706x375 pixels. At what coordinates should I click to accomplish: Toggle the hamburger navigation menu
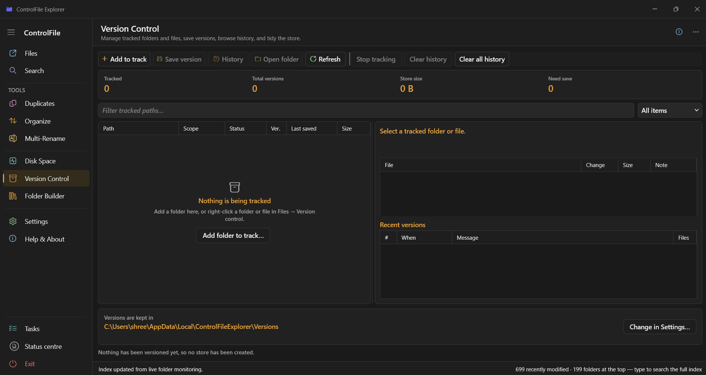point(11,32)
